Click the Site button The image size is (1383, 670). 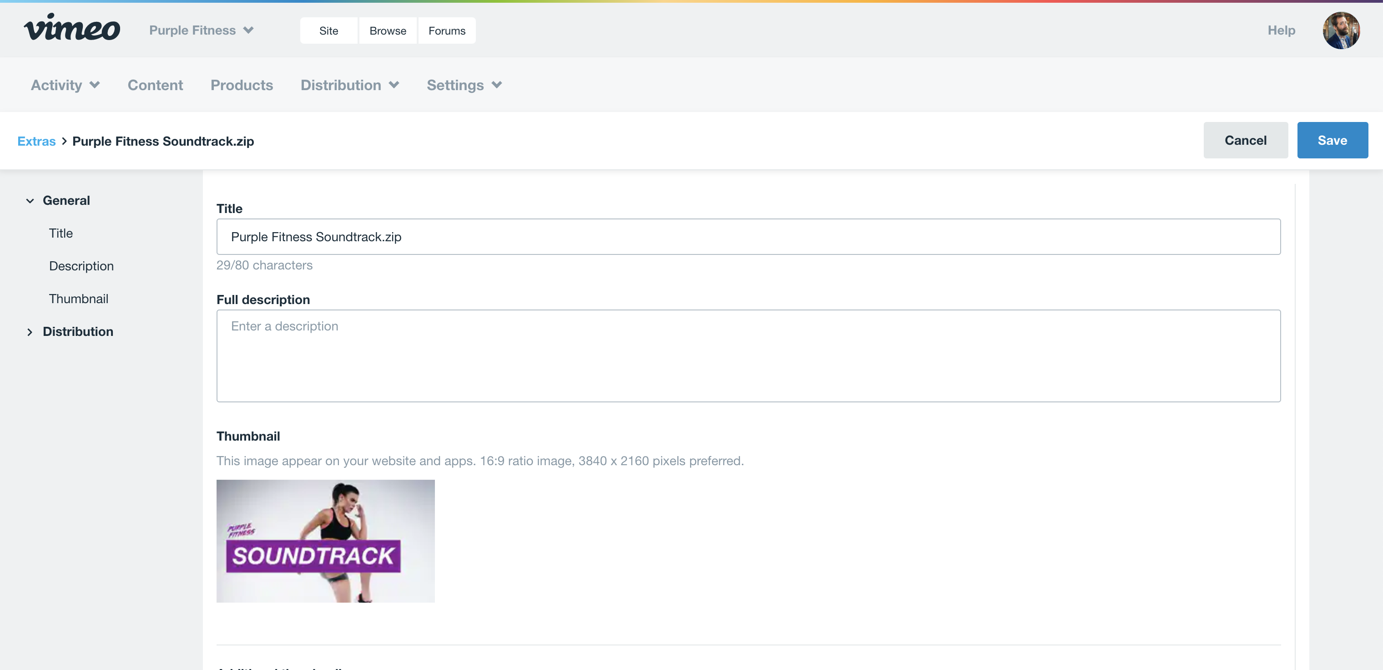pyautogui.click(x=328, y=30)
